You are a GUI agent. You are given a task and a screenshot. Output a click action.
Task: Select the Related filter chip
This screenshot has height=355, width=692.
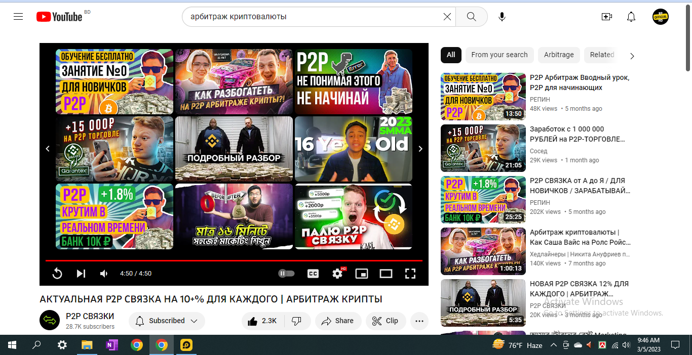click(x=601, y=55)
